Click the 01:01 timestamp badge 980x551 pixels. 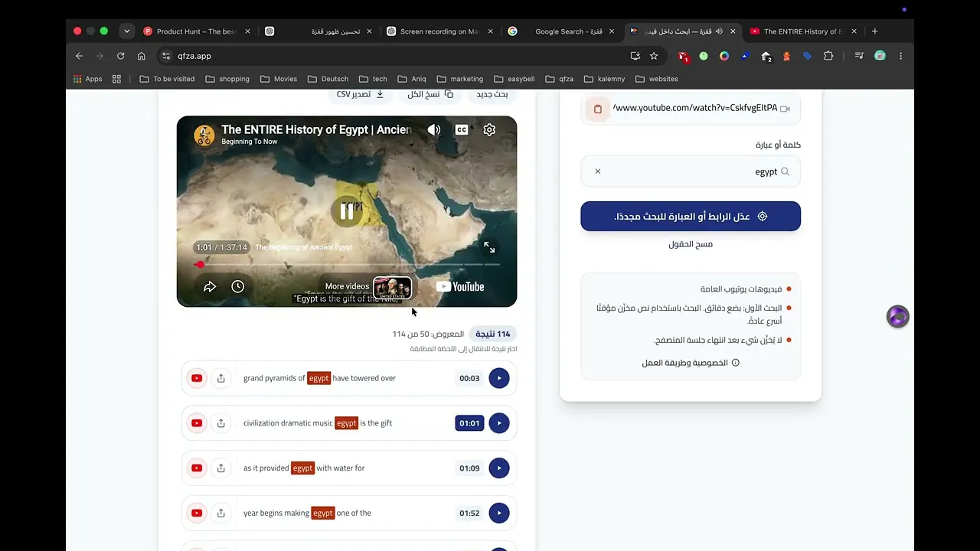pyautogui.click(x=469, y=423)
